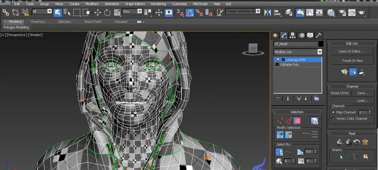Image resolution: width=378 pixels, height=170 pixels.
Task: Open the Curve Editor icon
Action: pos(310,12)
